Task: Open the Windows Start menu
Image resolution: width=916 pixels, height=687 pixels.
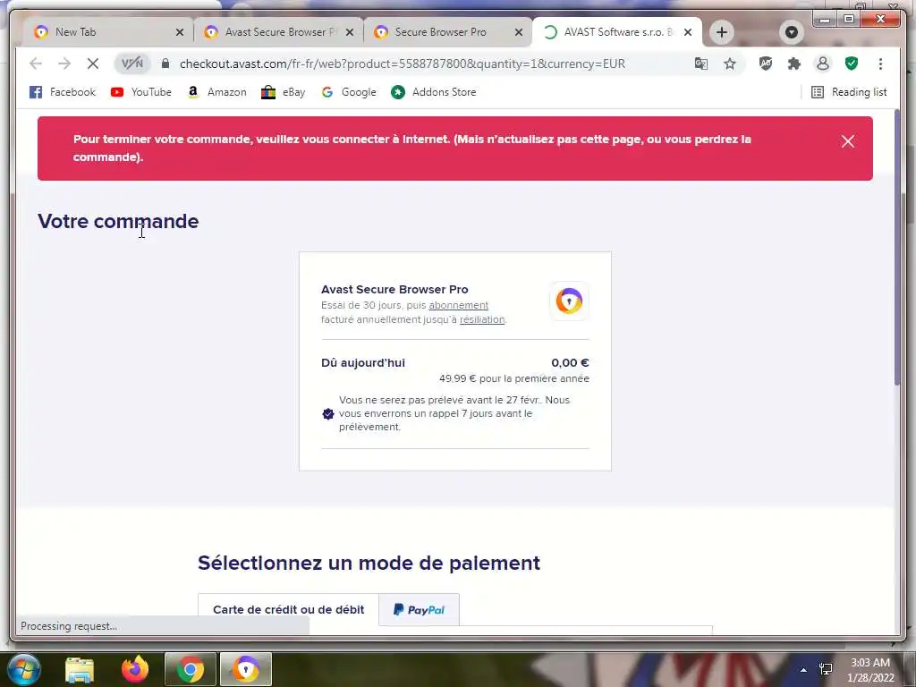Action: tap(23, 669)
